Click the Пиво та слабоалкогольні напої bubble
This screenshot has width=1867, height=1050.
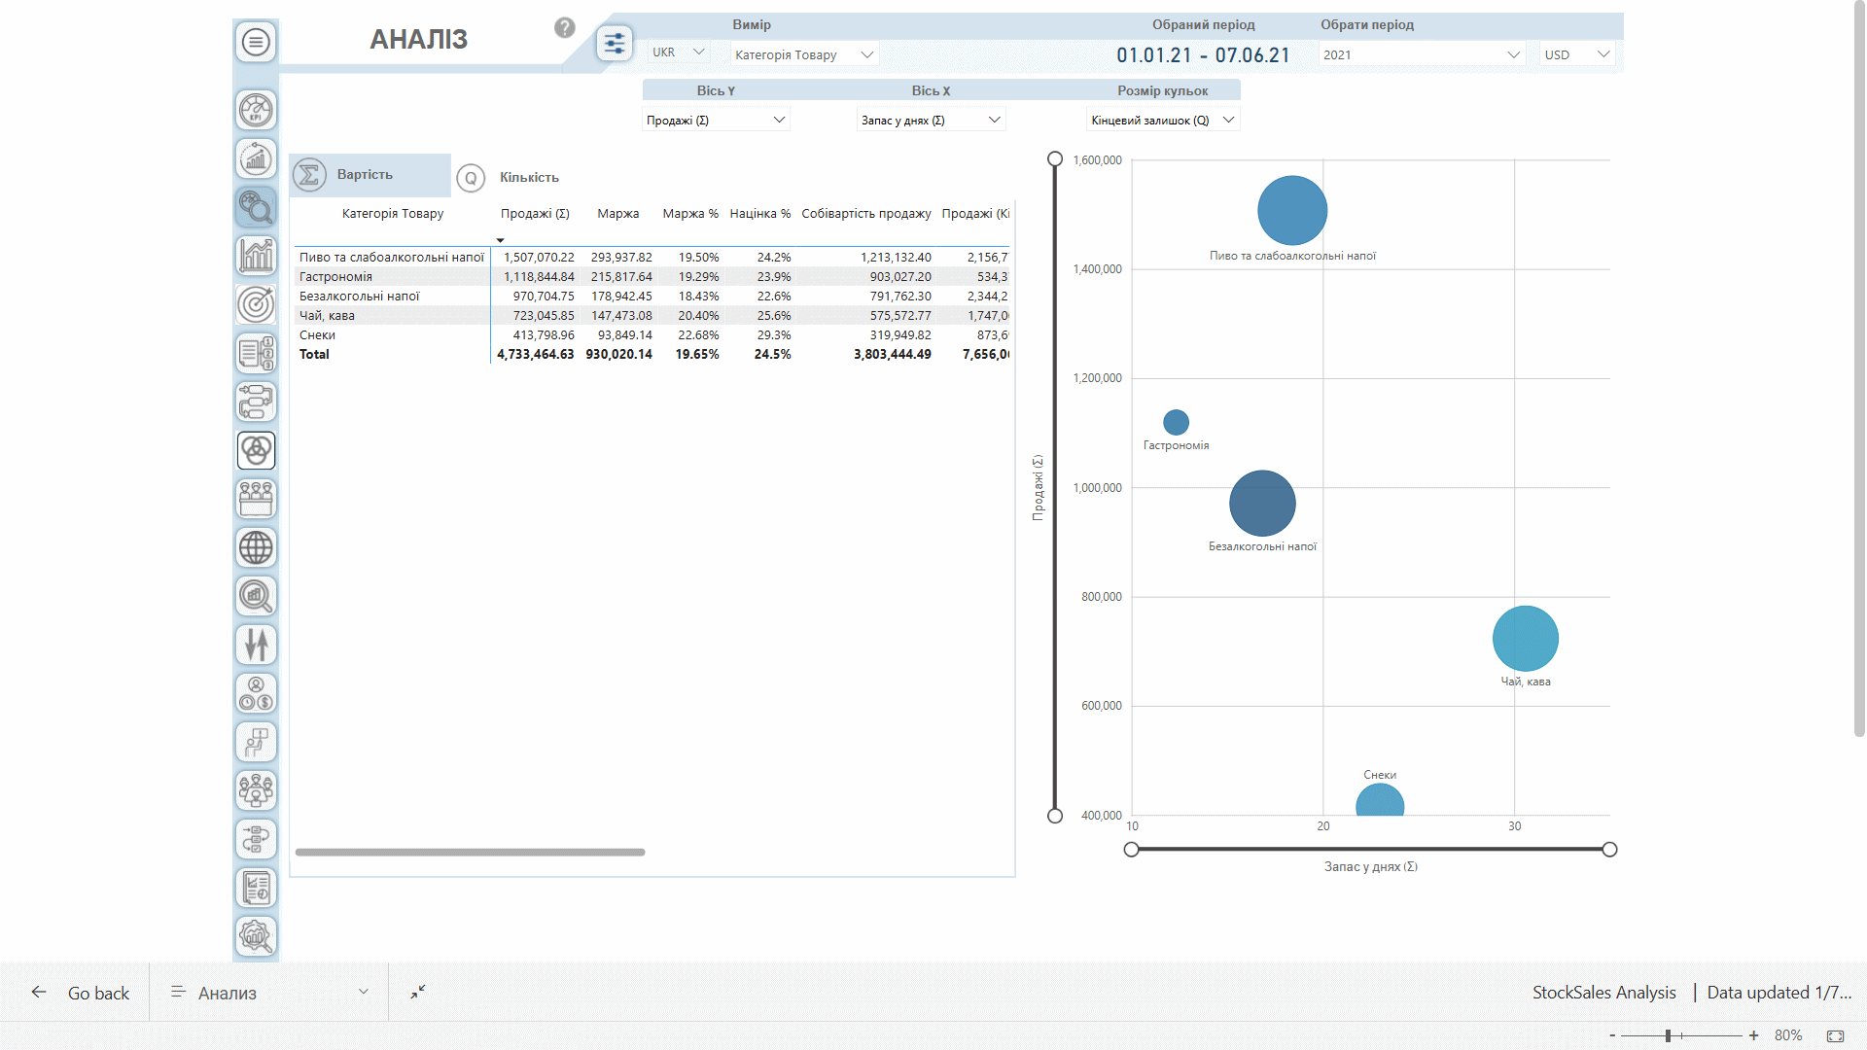pos(1292,210)
